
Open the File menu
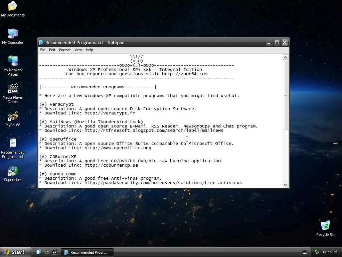(42, 50)
